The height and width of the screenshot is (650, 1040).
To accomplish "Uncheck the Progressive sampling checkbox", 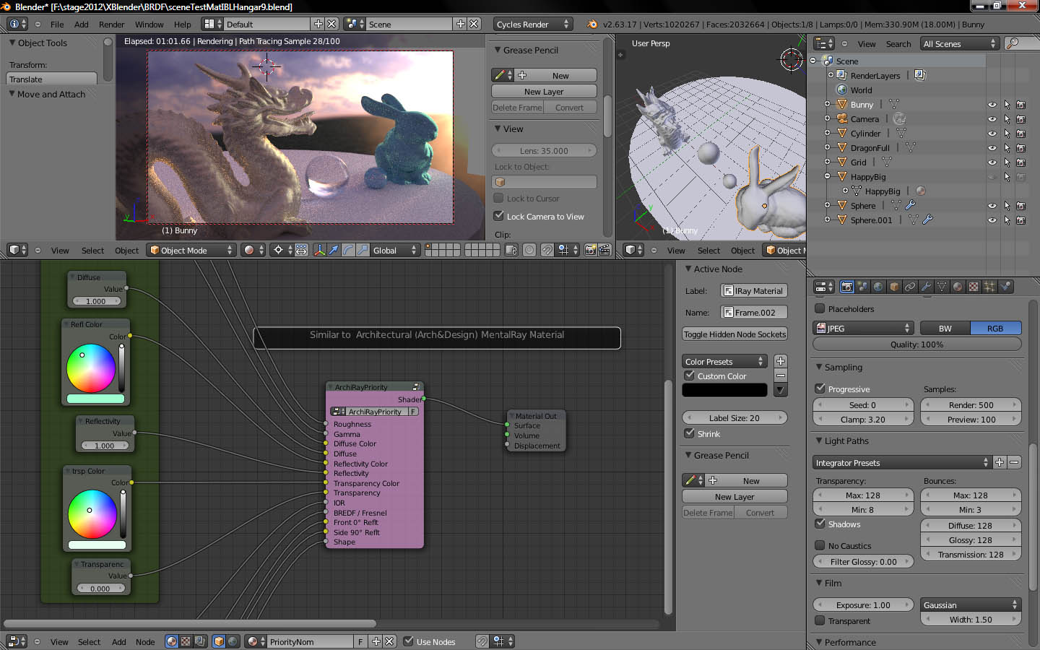I will (820, 389).
